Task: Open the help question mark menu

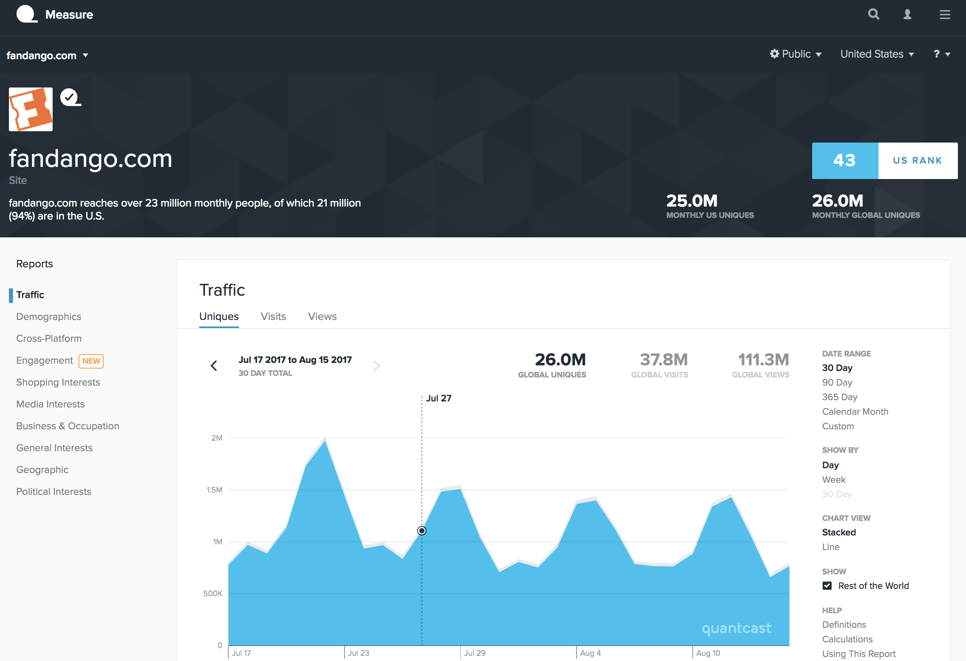Action: point(940,54)
